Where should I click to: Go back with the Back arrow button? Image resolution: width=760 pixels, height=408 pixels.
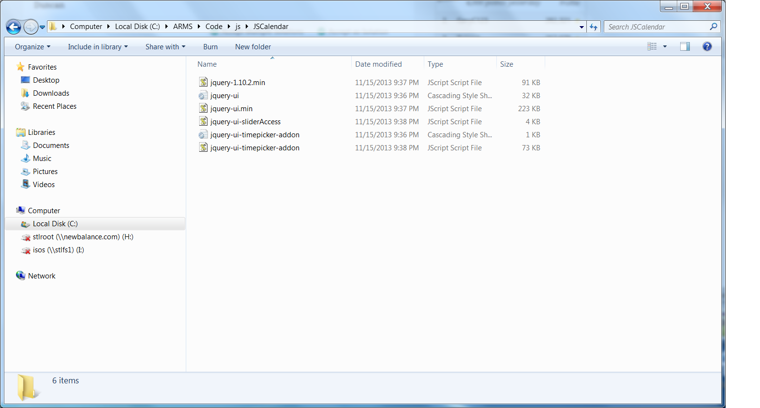(14, 27)
